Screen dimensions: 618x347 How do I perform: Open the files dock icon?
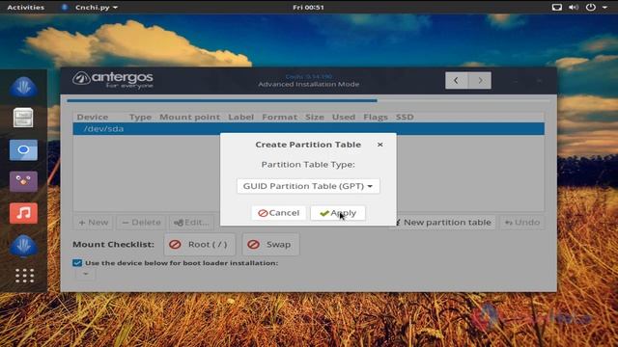point(23,118)
